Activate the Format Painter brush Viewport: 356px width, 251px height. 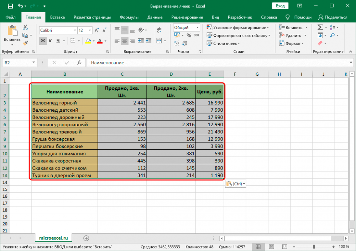point(25,43)
